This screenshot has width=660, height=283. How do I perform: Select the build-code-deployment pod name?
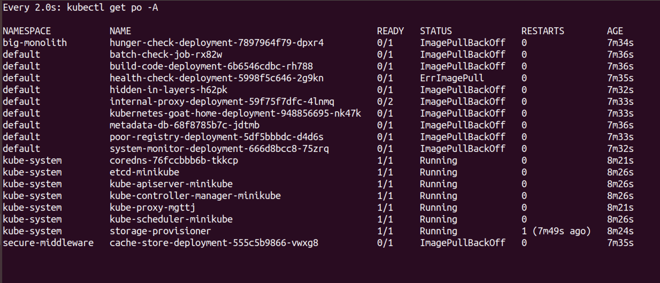click(211, 66)
